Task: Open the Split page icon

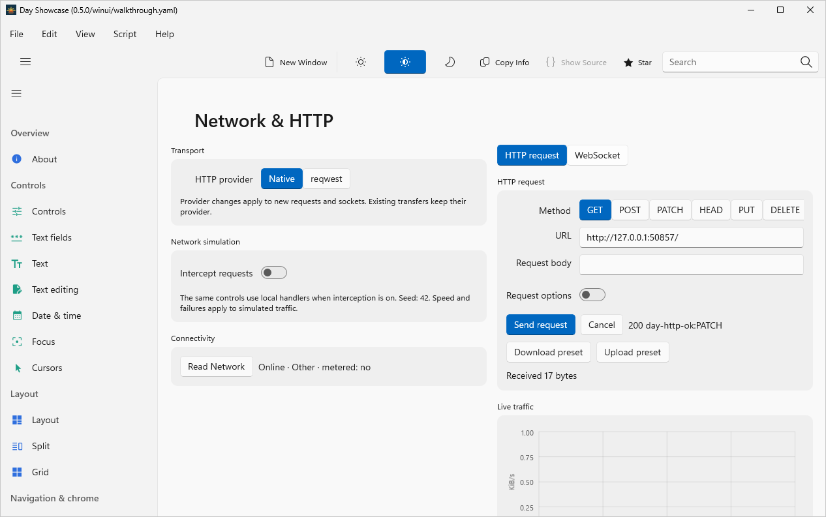Action: pyautogui.click(x=17, y=446)
